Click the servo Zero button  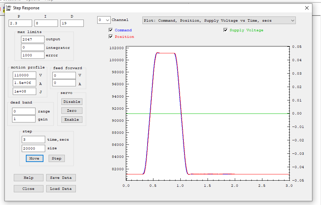click(x=72, y=111)
